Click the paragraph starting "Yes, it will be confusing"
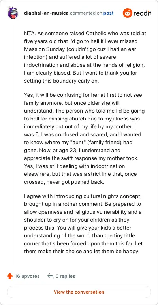This screenshot has height=305, width=158. pyautogui.click(x=85, y=139)
